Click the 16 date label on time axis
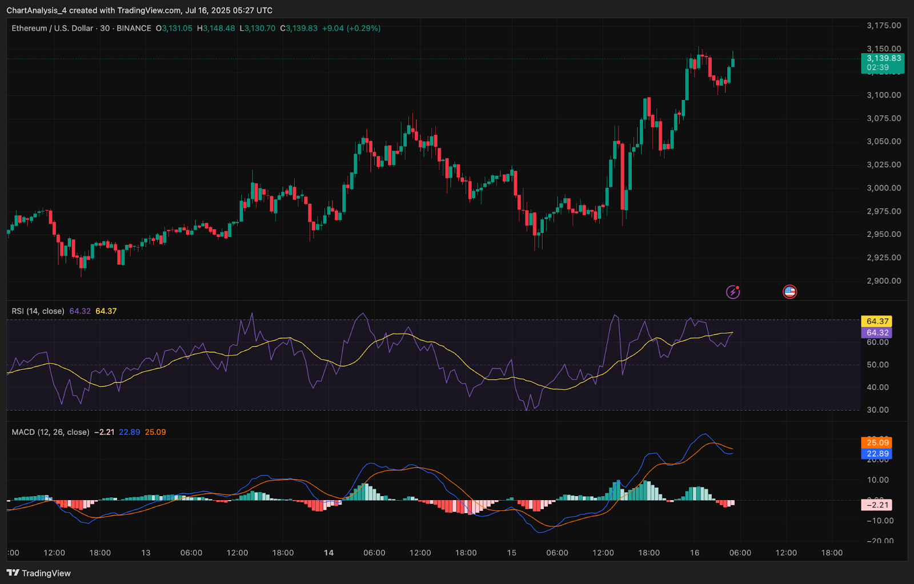914x584 pixels. (695, 553)
